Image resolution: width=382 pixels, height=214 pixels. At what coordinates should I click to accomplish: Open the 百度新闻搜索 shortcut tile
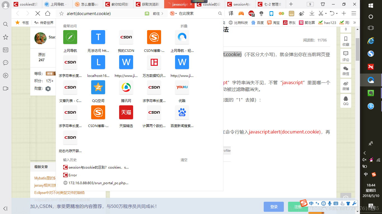[x=182, y=112]
